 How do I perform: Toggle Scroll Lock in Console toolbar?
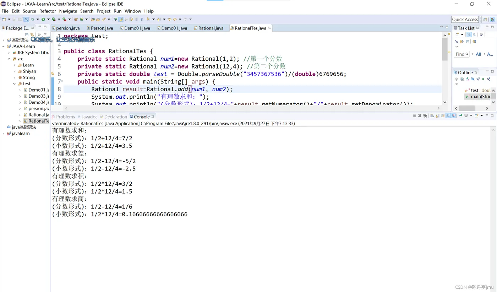click(x=437, y=116)
